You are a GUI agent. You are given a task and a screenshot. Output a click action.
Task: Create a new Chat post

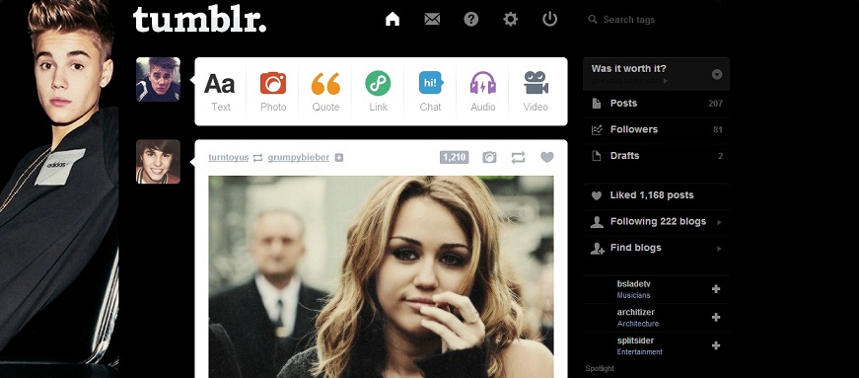(431, 92)
